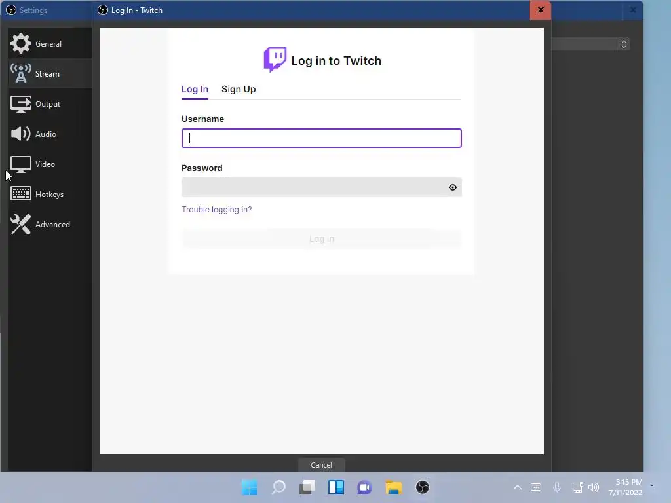Open Audio settings speaker icon
This screenshot has height=503, width=671.
[20, 134]
